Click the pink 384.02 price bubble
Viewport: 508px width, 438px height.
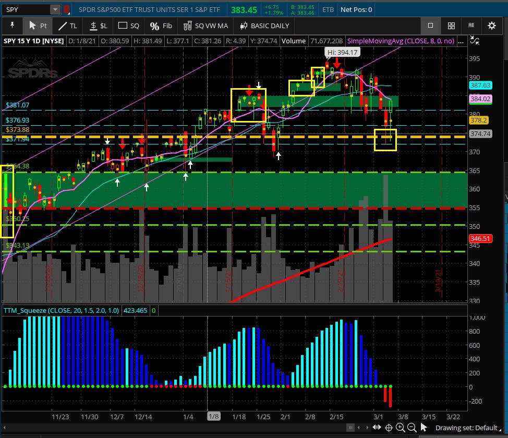tap(480, 99)
